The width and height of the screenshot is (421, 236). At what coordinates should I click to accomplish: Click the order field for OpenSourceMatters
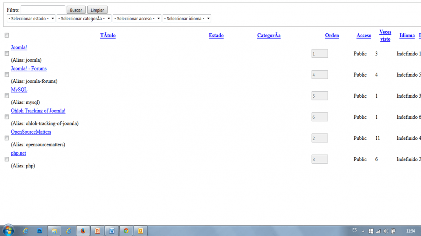click(320, 138)
